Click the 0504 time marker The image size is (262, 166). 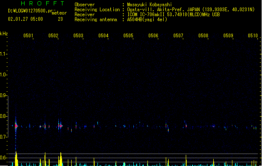click(x=103, y=35)
